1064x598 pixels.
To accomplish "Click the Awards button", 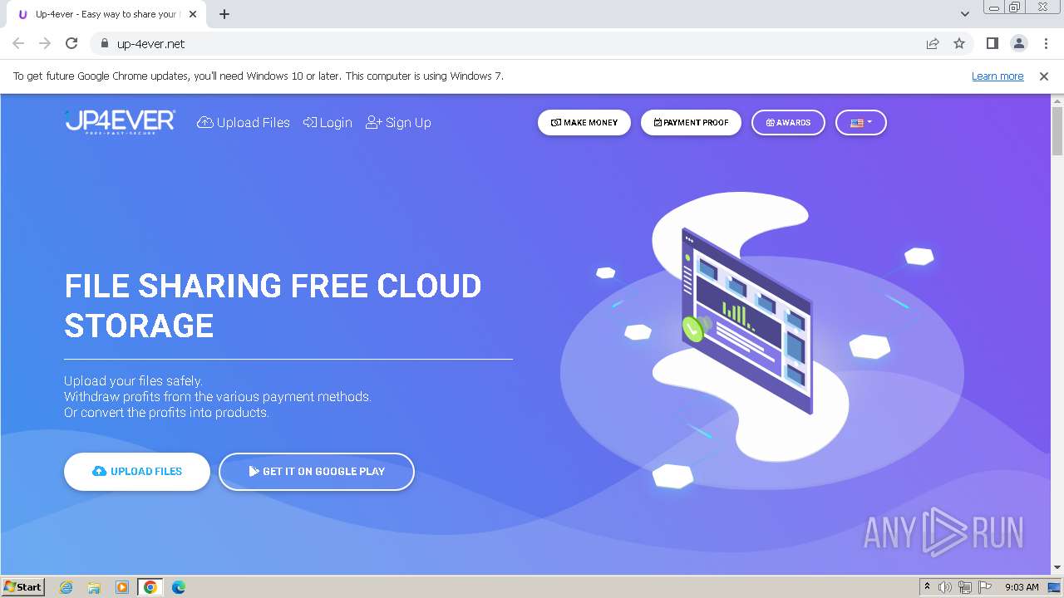I will tap(788, 122).
